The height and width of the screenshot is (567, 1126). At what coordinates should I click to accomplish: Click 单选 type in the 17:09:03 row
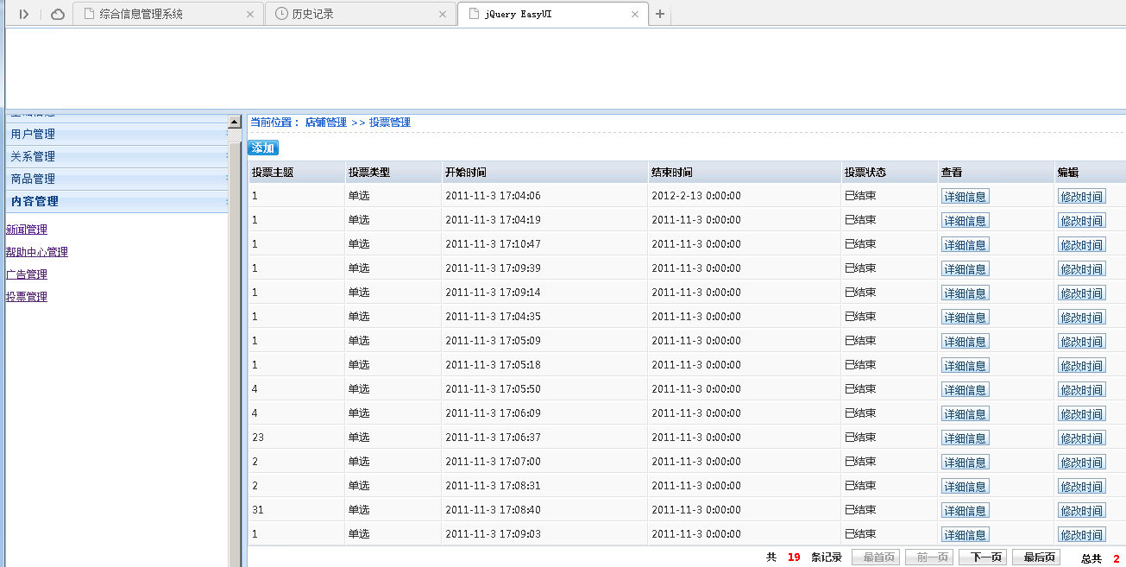[359, 534]
